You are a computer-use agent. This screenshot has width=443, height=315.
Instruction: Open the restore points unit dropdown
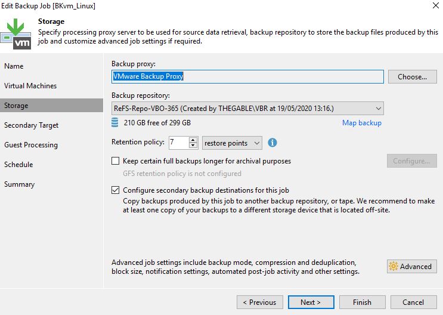(232, 143)
